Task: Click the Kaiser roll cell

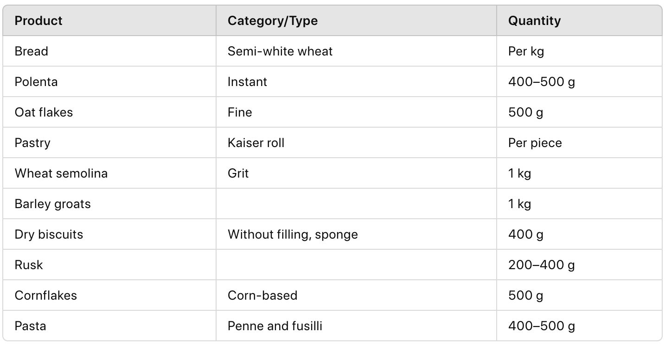Action: point(256,143)
